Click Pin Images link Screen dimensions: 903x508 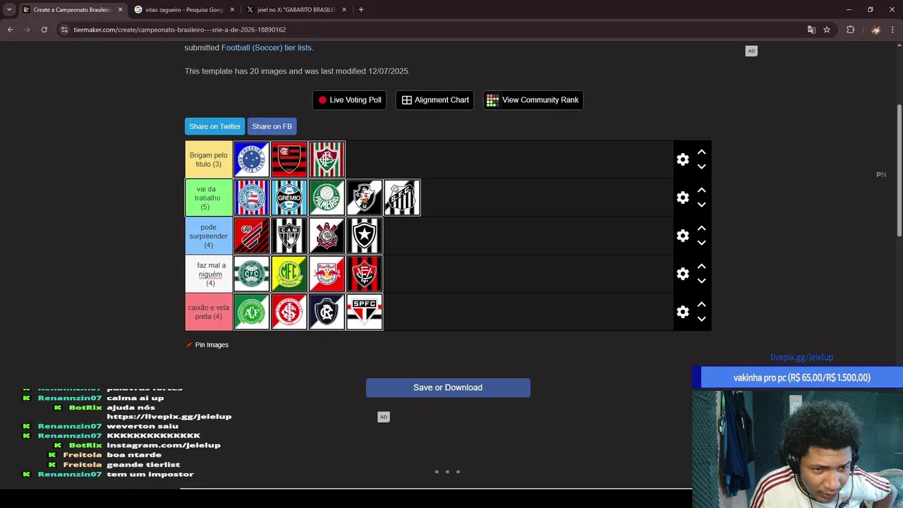tap(207, 345)
